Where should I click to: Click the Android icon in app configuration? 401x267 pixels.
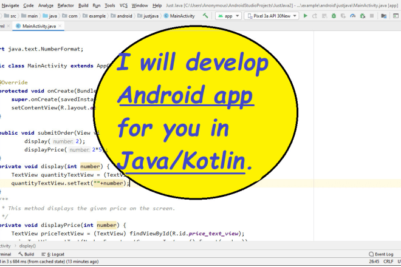pos(221,16)
